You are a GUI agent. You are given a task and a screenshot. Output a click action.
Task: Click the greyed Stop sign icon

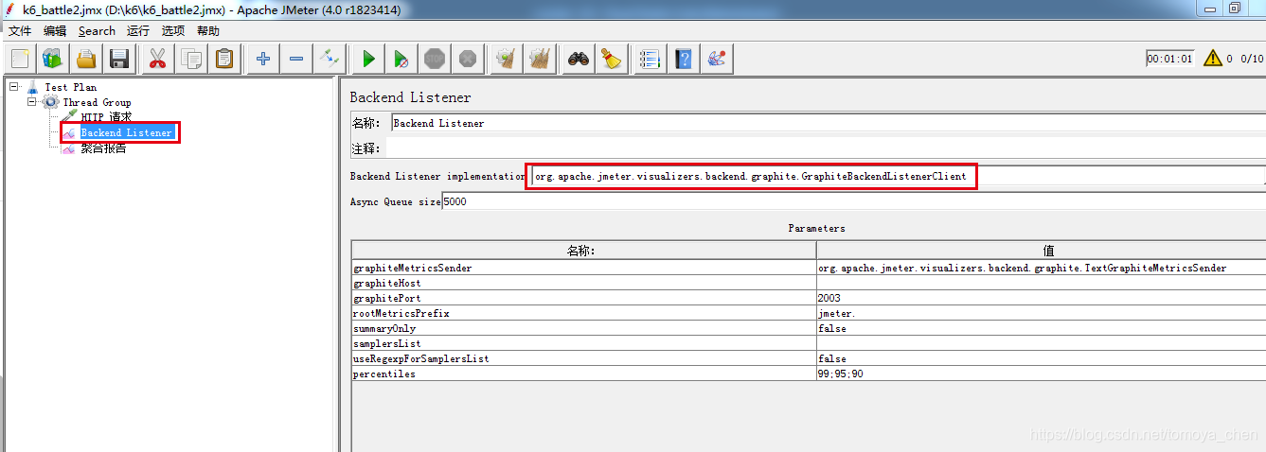(x=435, y=59)
